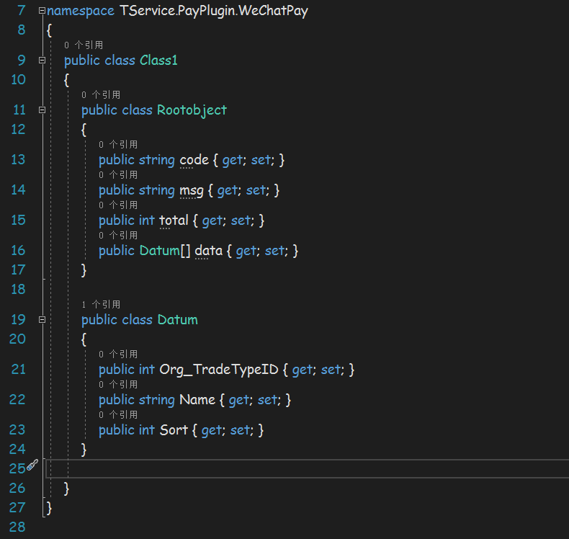Click the Org_TradeTypeID property name
This screenshot has height=539, width=569.
tap(219, 370)
